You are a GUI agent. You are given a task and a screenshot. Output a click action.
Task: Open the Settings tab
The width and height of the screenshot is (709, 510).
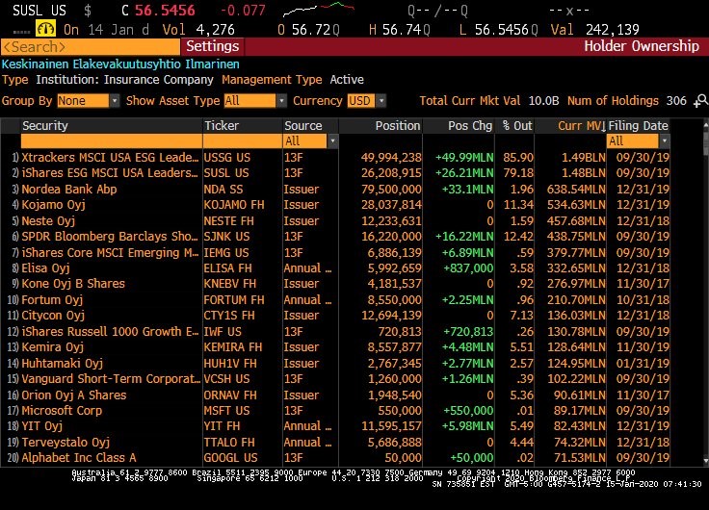213,46
